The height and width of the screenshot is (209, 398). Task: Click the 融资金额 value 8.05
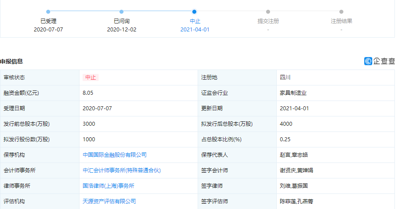tap(88, 93)
